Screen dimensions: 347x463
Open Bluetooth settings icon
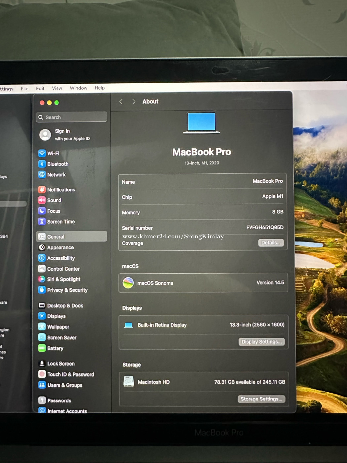(x=42, y=164)
